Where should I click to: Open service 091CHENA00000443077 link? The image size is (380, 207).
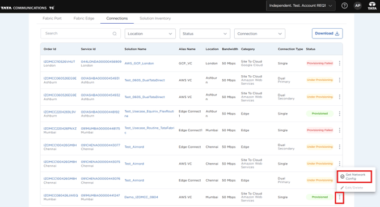100,145
